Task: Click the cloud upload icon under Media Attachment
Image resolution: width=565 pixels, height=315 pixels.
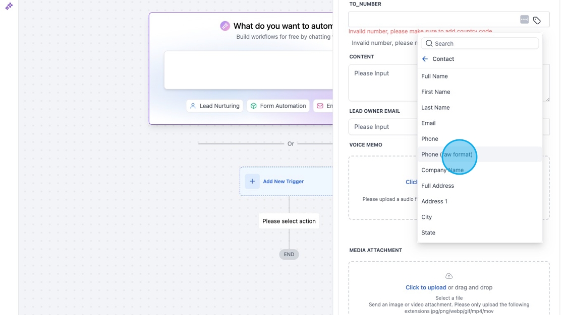Action: coord(449,275)
